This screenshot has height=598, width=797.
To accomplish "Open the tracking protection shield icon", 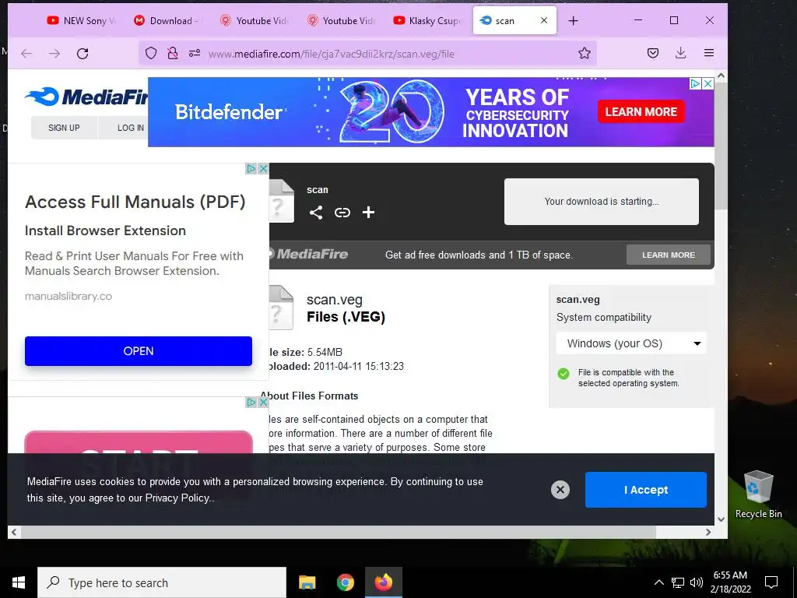I will pyautogui.click(x=151, y=54).
